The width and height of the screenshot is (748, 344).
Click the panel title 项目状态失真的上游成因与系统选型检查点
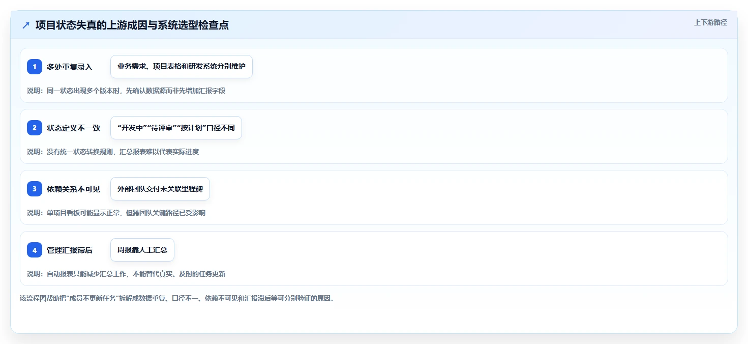coord(132,25)
